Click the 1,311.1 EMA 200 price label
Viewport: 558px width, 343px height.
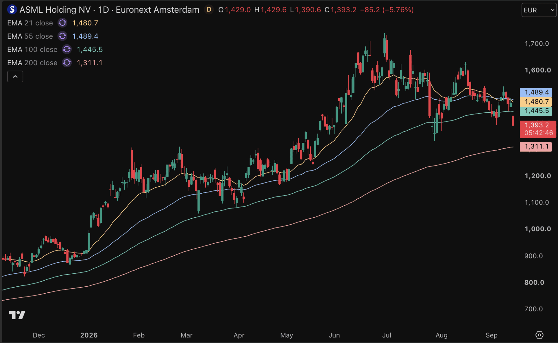536,147
